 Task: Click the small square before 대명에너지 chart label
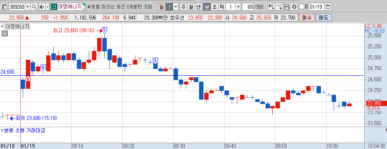pos(2,26)
